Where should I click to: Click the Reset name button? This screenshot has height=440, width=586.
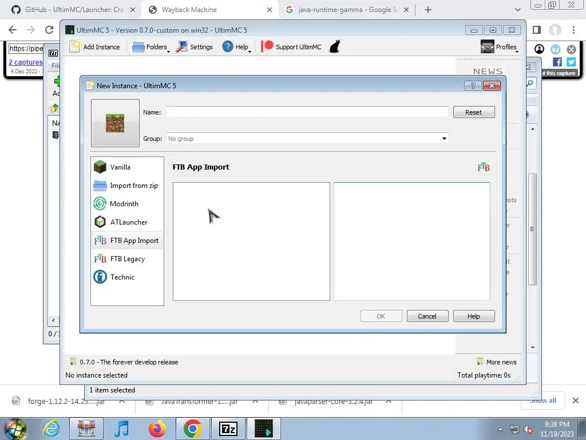click(x=473, y=112)
